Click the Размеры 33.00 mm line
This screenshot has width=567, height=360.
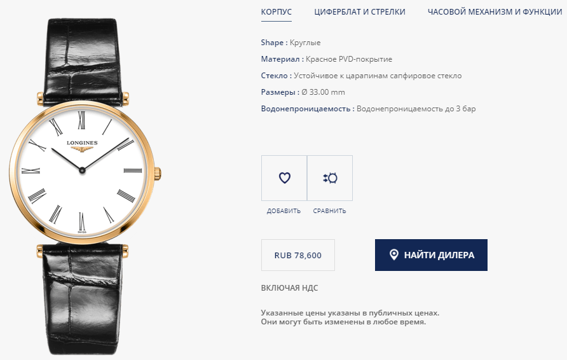(303, 92)
